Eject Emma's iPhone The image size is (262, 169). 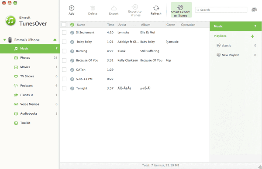[x=55, y=40]
